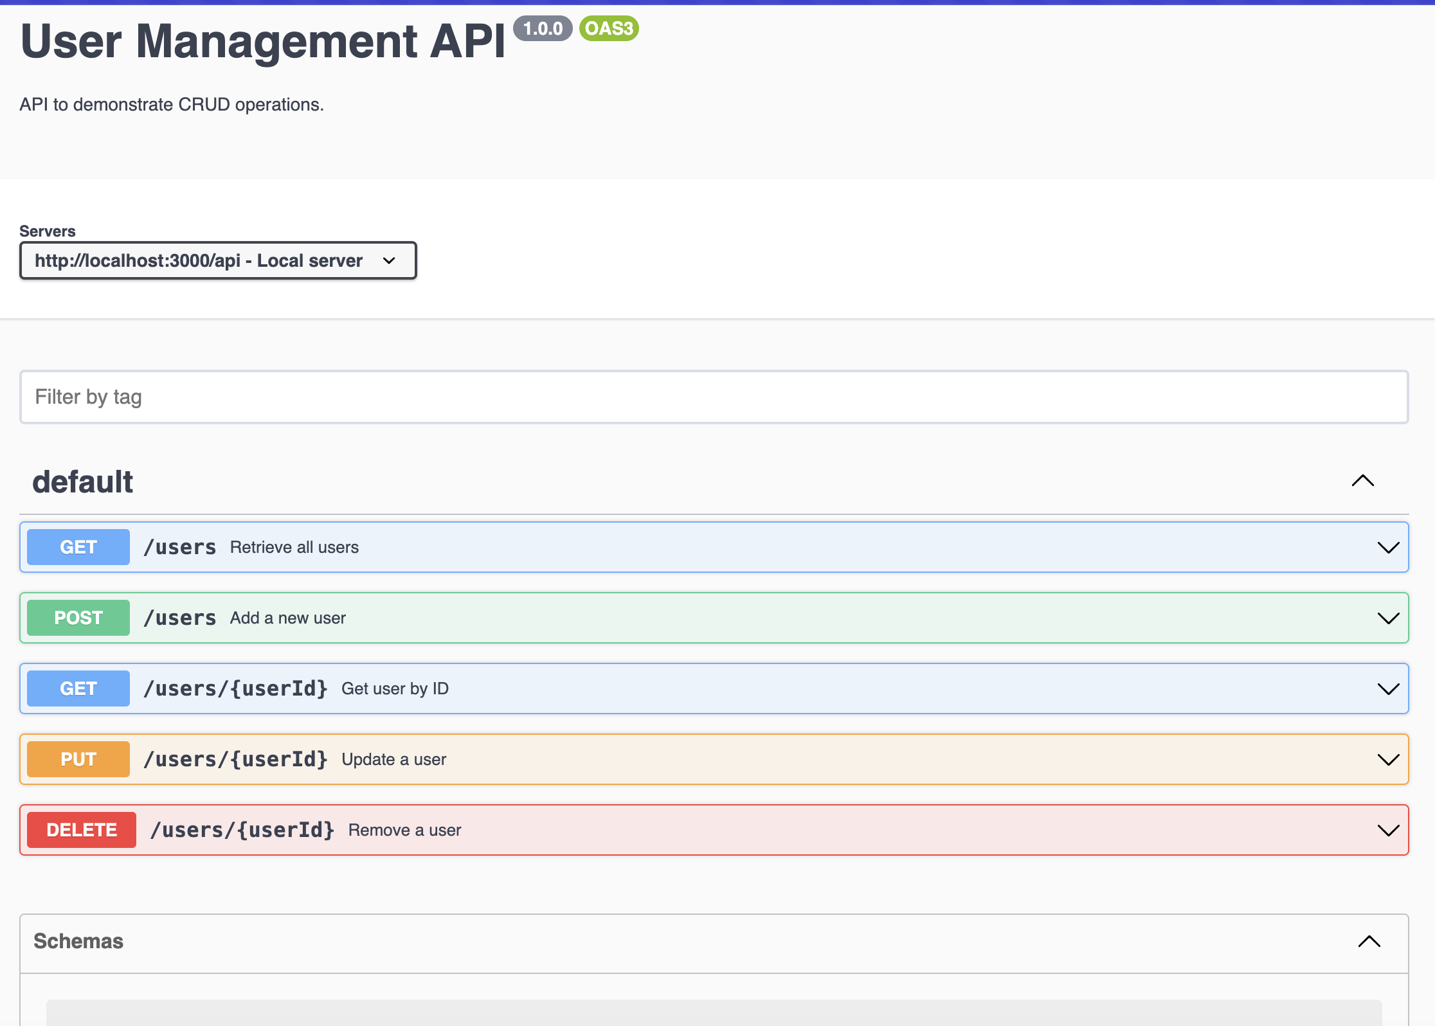Click the Schemas heading
Viewport: 1435px width, 1026px height.
(x=78, y=941)
